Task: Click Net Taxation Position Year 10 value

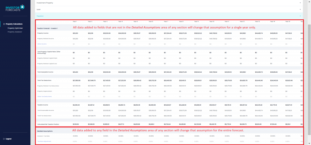Action: (213, 124)
